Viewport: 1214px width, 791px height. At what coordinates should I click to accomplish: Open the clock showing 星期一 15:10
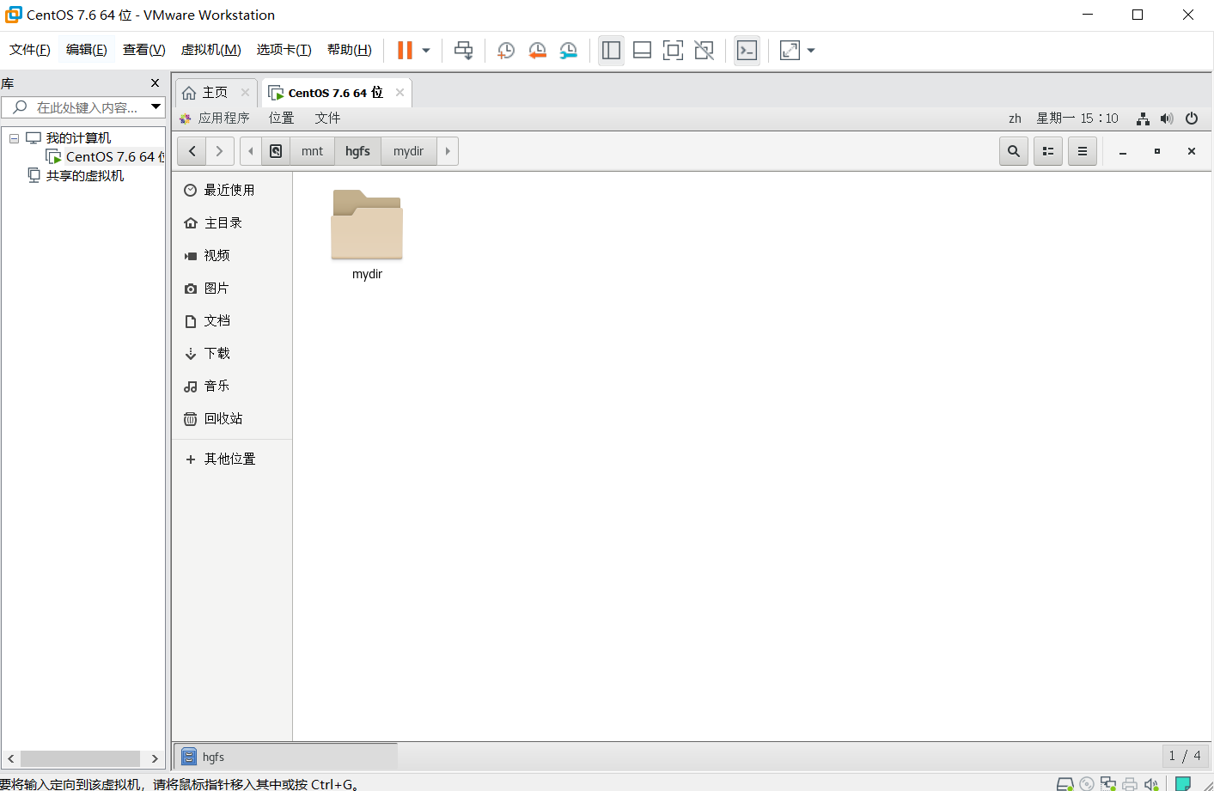click(x=1077, y=119)
